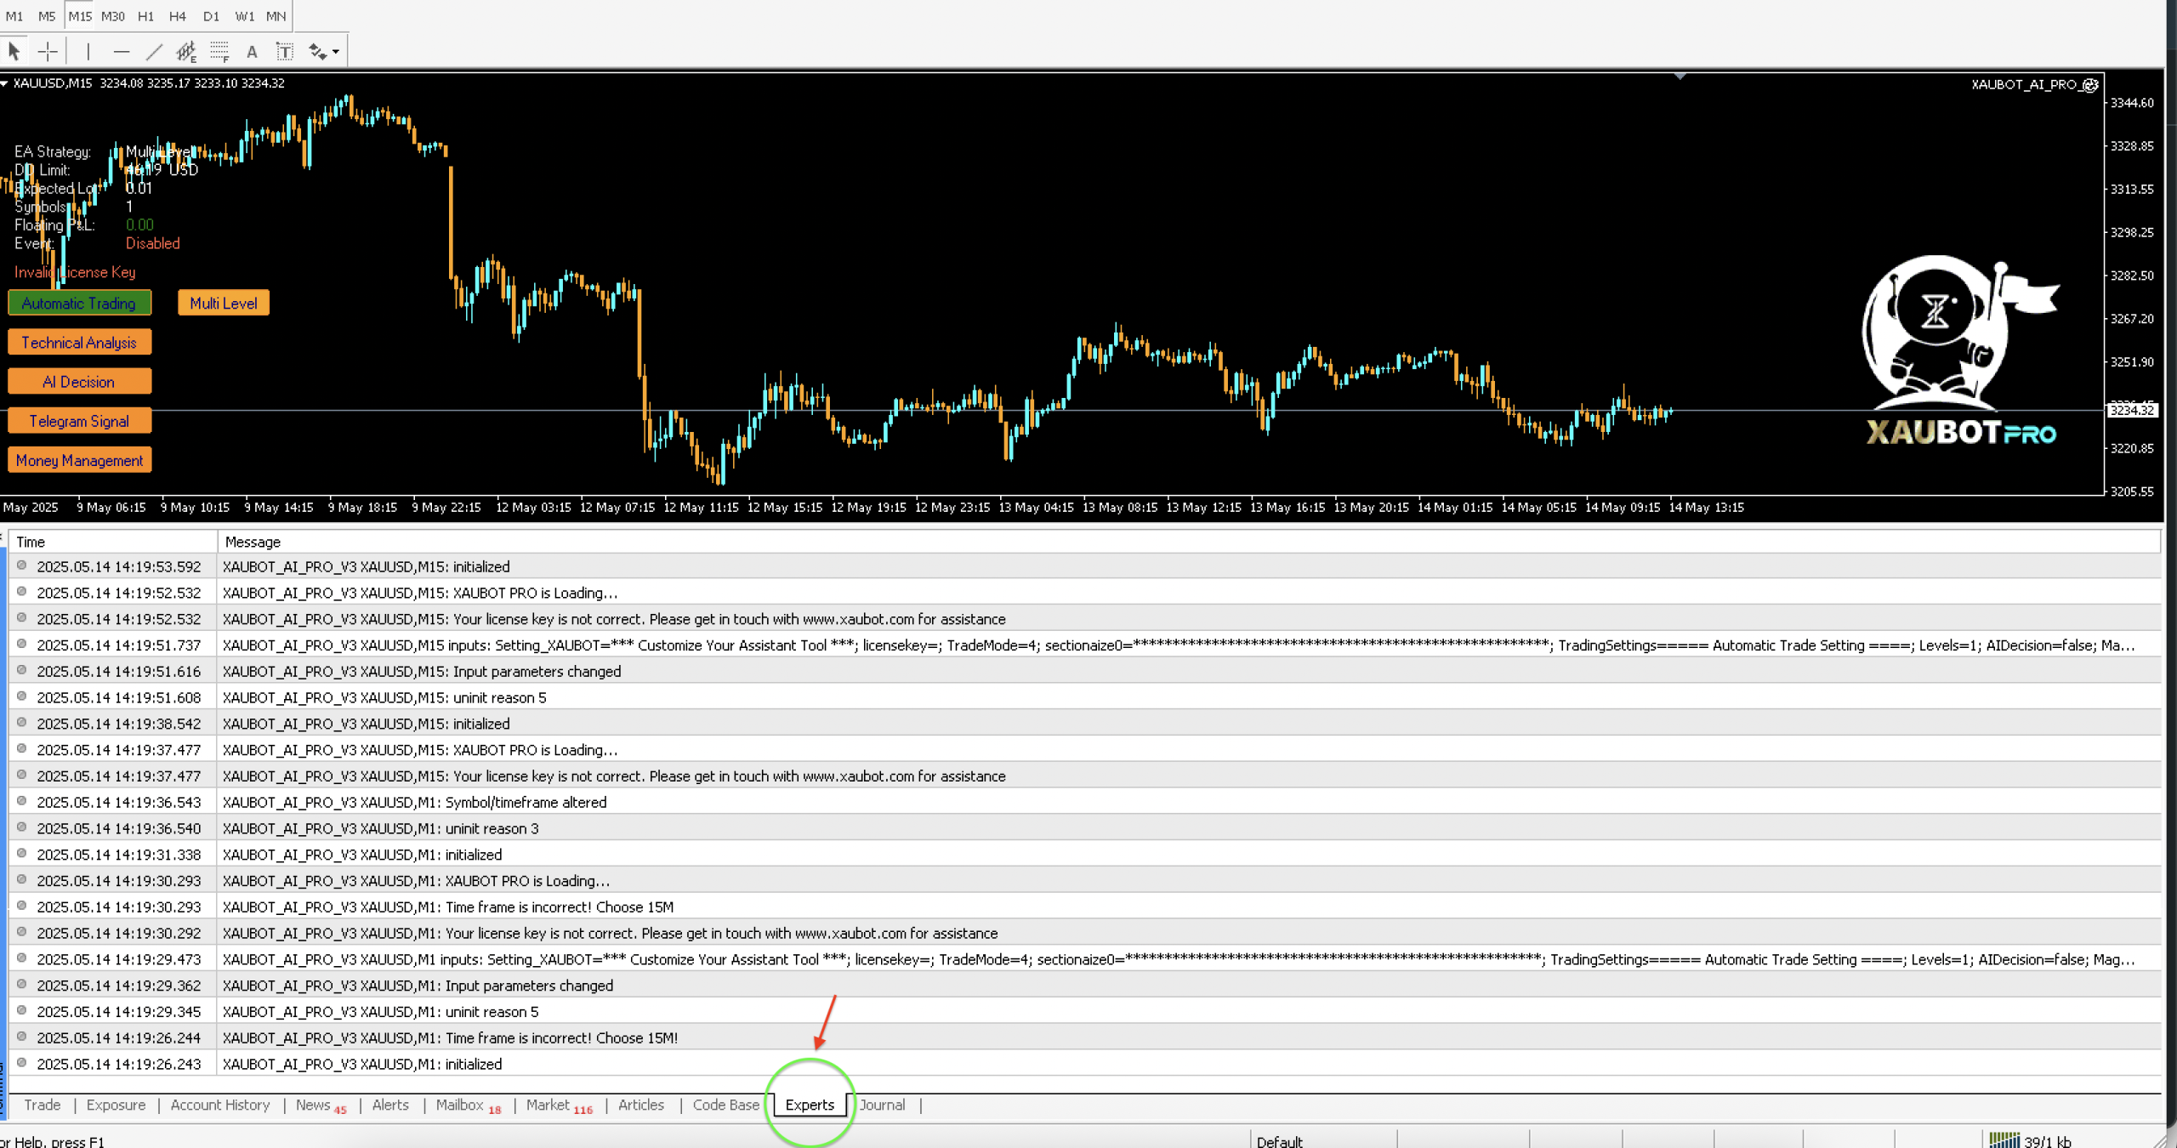Open the Mailbox tab
Viewport: 2177px width, 1148px height.
click(x=468, y=1105)
